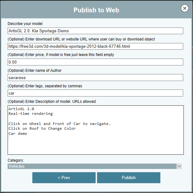Click the 'Car demo' line in description
The height and width of the screenshot is (193, 193).
click(x=18, y=134)
